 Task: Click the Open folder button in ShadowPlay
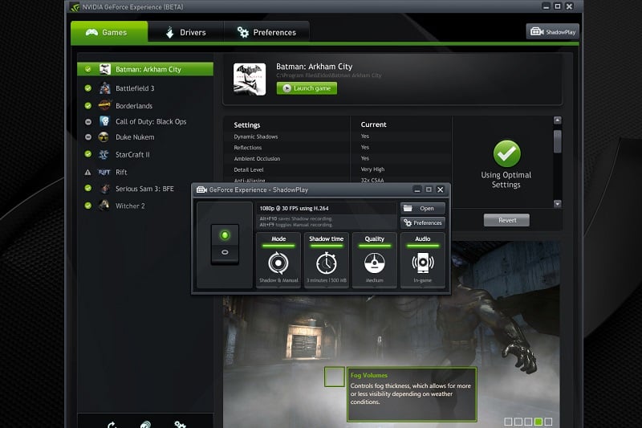[423, 208]
